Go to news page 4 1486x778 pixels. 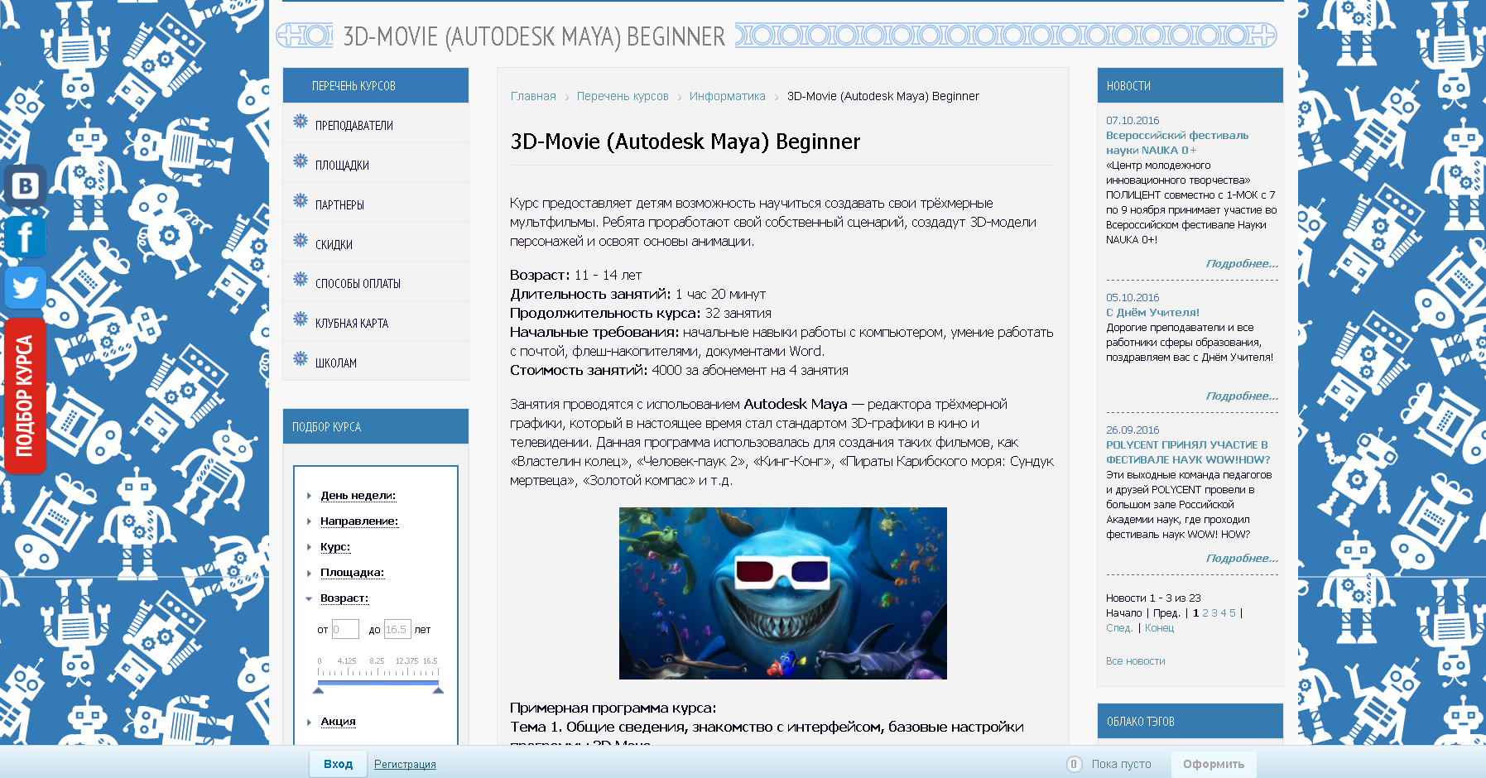tap(1224, 613)
